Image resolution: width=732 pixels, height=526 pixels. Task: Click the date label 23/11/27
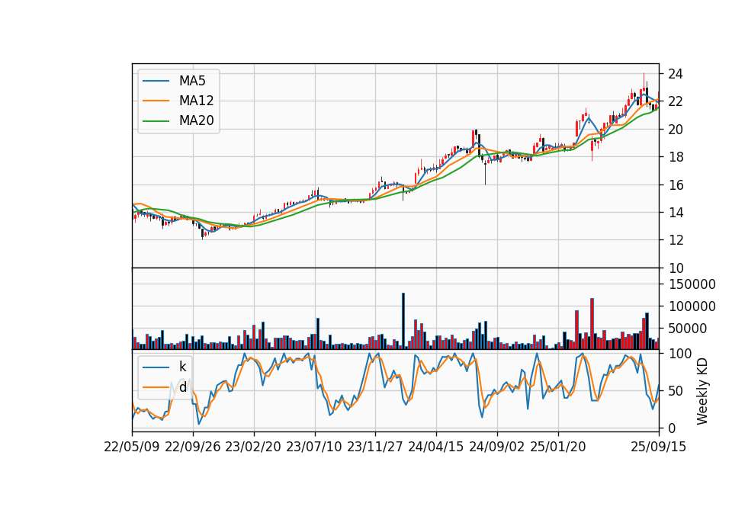tap(375, 447)
